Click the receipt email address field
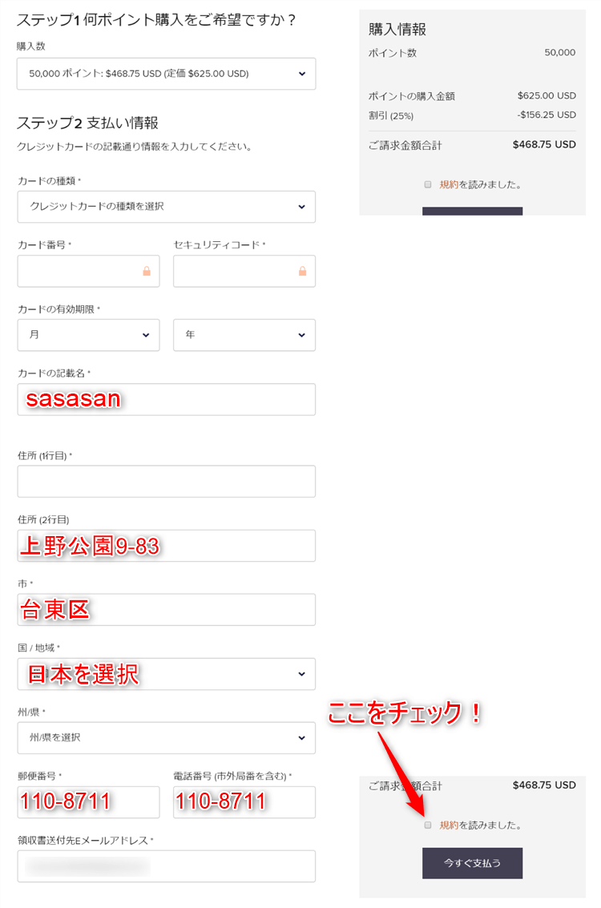Screen dimensions: 601x908 coord(166,866)
